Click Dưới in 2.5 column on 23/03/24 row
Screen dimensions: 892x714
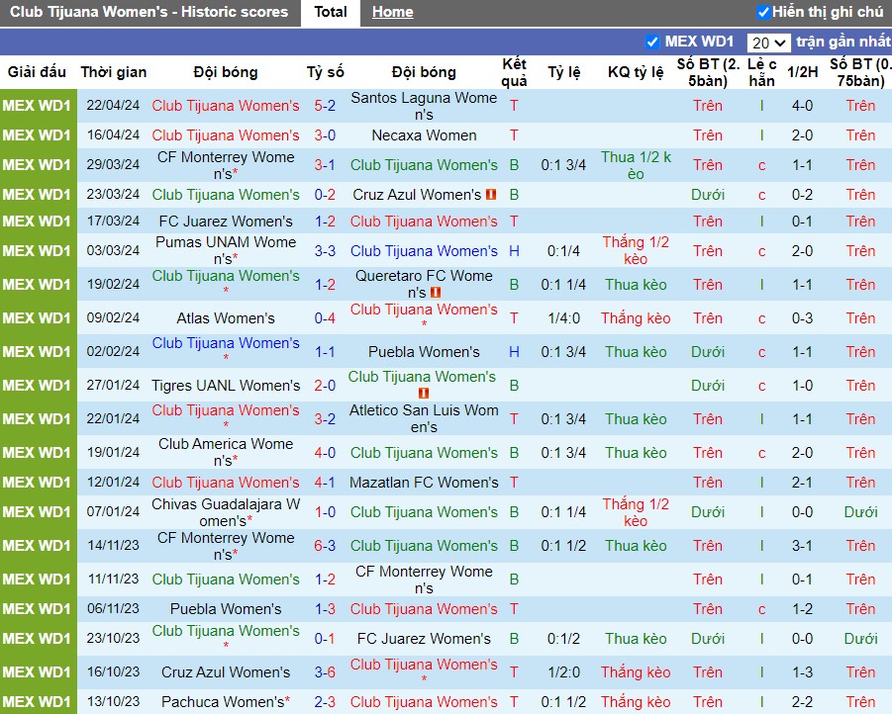click(708, 195)
